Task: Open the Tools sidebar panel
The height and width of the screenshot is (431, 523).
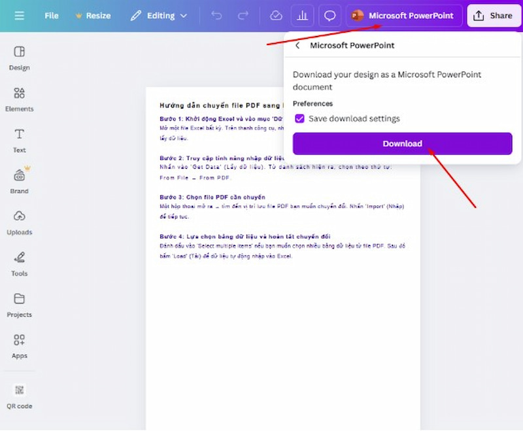Action: pos(20,264)
